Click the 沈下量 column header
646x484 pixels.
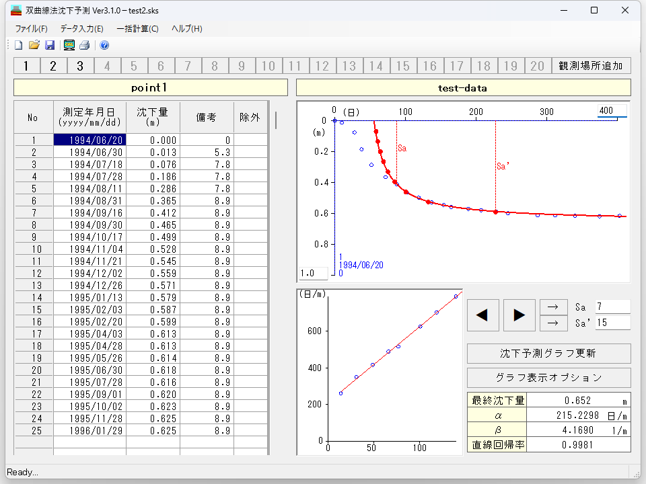pyautogui.click(x=153, y=117)
